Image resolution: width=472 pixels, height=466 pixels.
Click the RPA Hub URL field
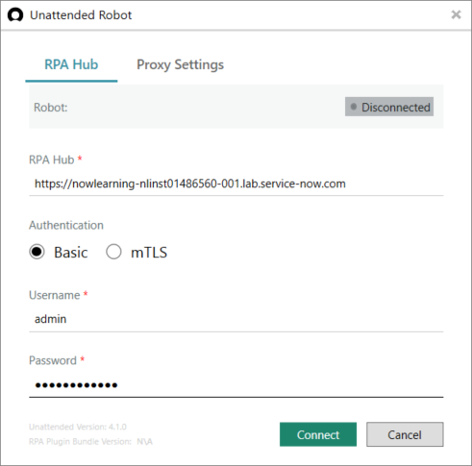236,184
